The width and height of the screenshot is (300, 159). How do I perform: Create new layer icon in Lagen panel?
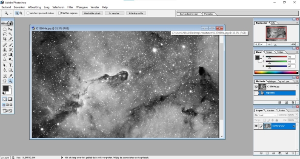(287, 153)
